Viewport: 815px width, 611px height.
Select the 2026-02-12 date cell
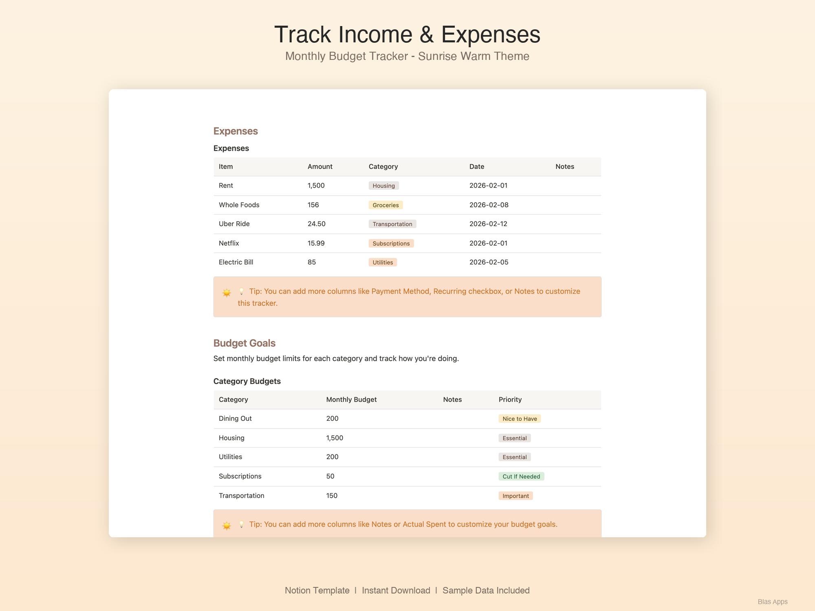coord(488,224)
